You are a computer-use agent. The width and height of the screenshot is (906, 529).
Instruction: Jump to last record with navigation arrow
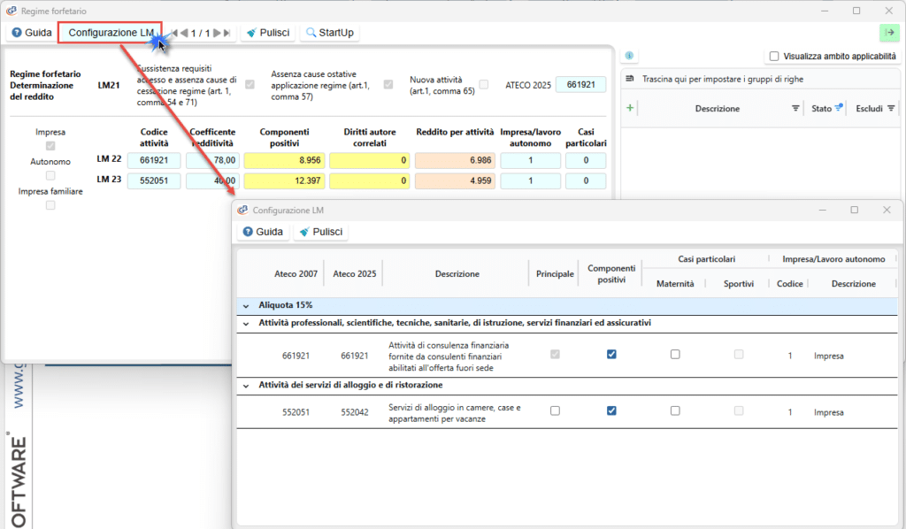click(226, 33)
